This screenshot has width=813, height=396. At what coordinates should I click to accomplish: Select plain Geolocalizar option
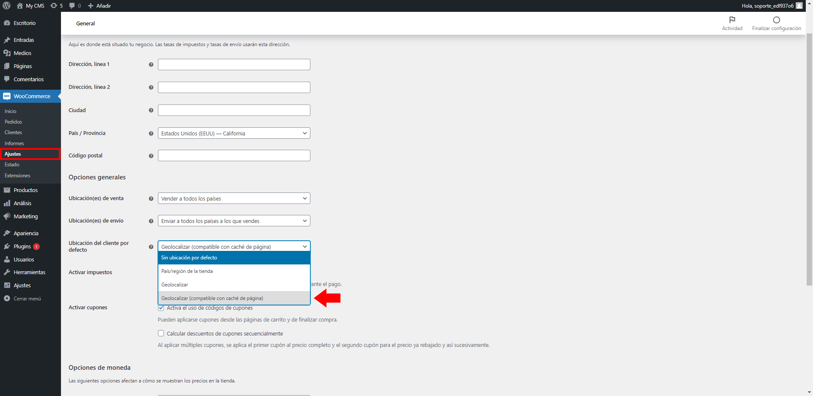(234, 285)
